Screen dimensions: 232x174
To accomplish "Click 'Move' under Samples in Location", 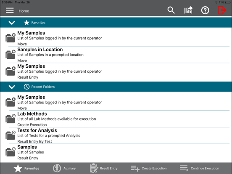I will click(22, 61).
